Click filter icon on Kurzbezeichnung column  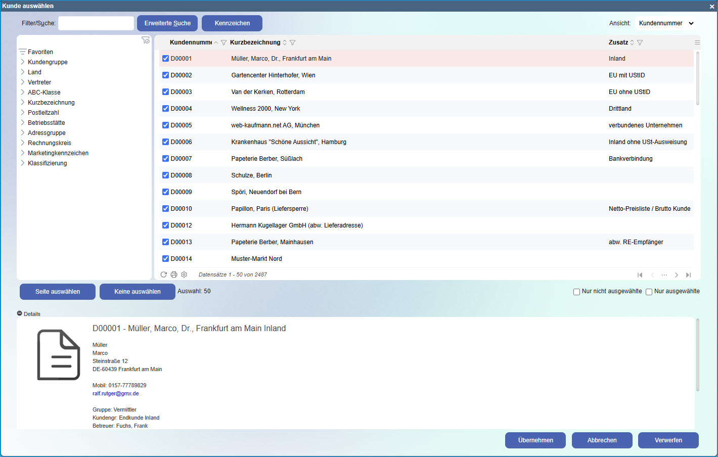(x=292, y=42)
